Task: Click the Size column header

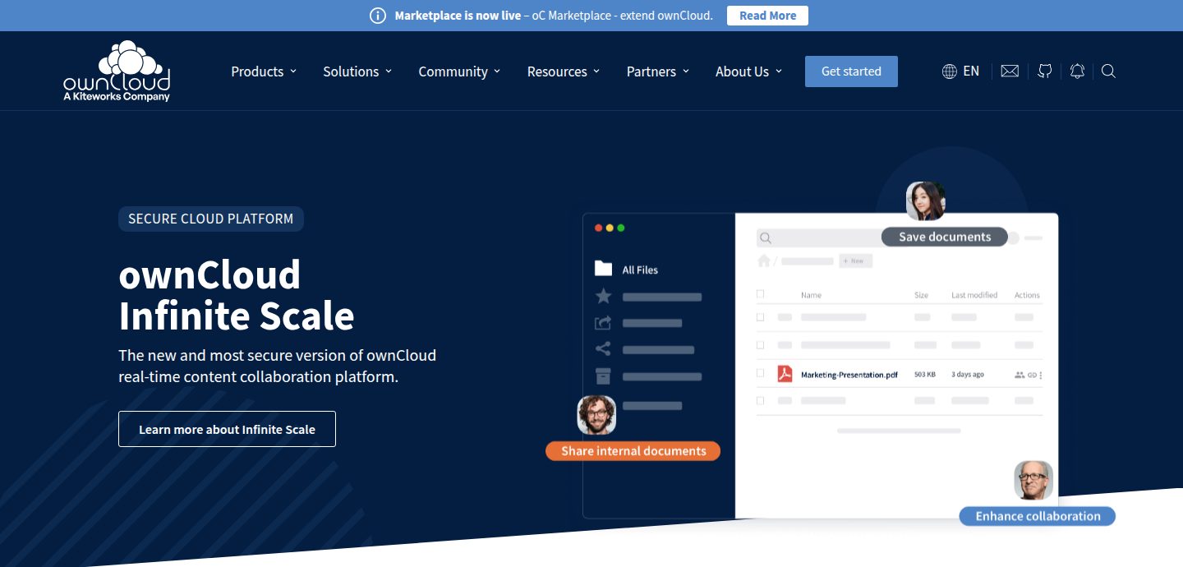Action: click(x=921, y=295)
